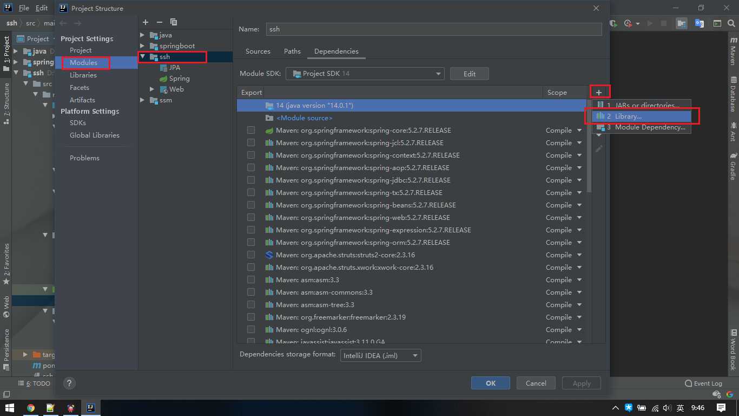Open the notification center in taskbar
Image resolution: width=739 pixels, height=416 pixels.
[x=721, y=408]
